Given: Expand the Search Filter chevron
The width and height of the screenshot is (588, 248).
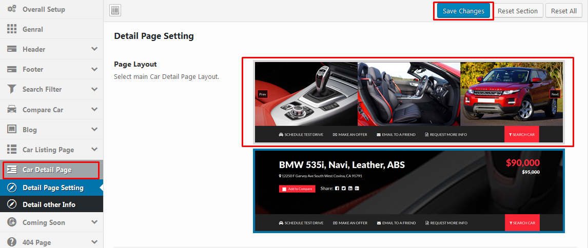Looking at the screenshot, I should pyautogui.click(x=94, y=89).
